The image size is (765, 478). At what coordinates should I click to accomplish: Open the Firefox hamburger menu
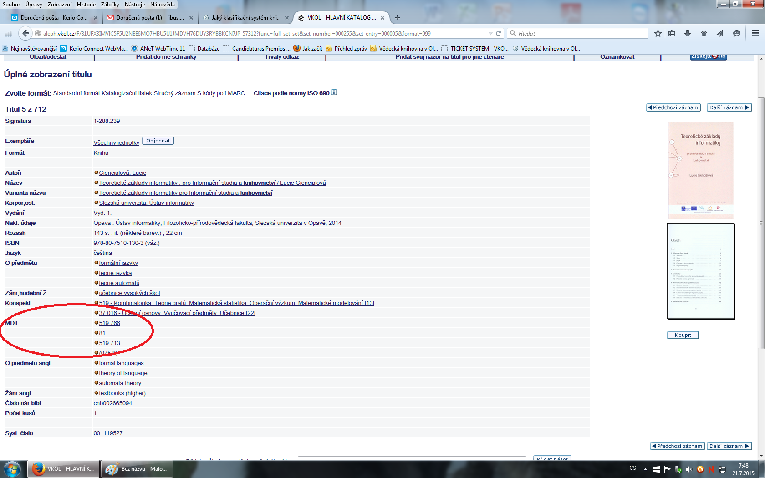755,33
